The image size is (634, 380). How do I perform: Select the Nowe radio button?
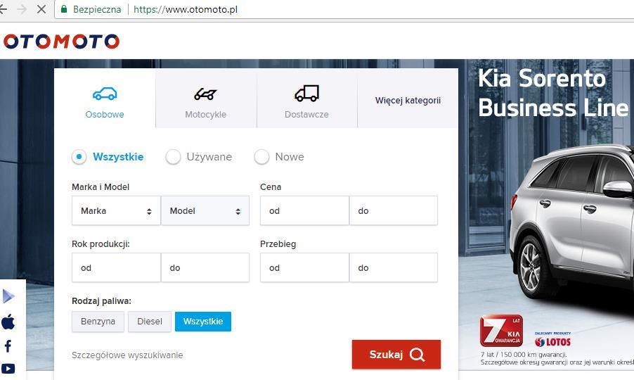click(x=261, y=157)
